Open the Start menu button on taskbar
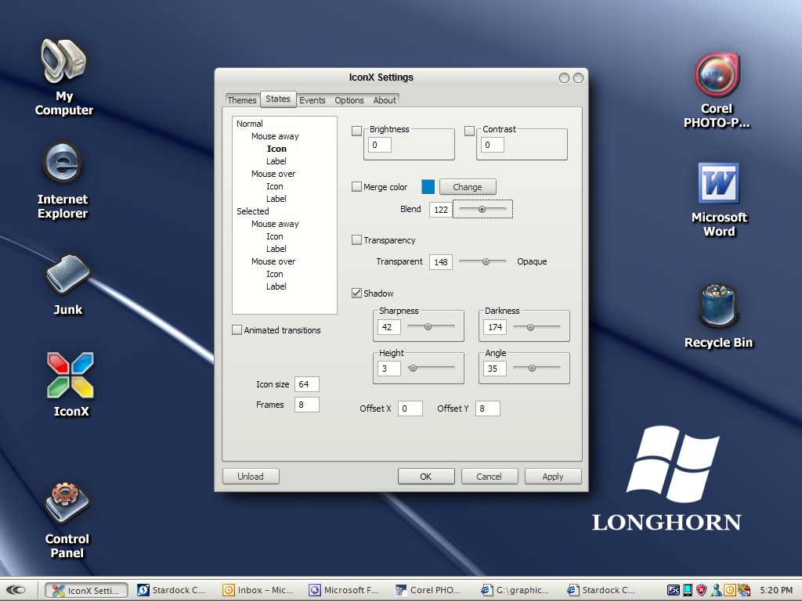 tap(16, 590)
